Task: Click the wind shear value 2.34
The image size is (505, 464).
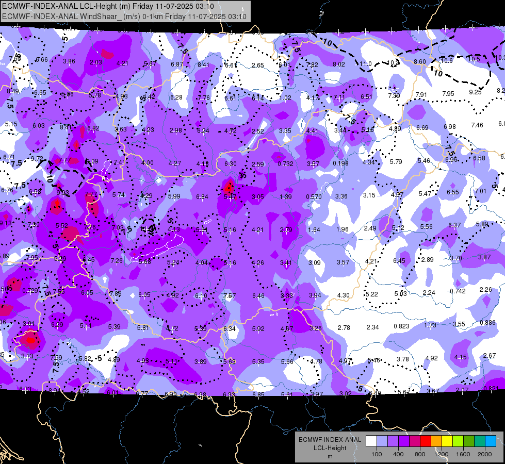Action: click(372, 327)
